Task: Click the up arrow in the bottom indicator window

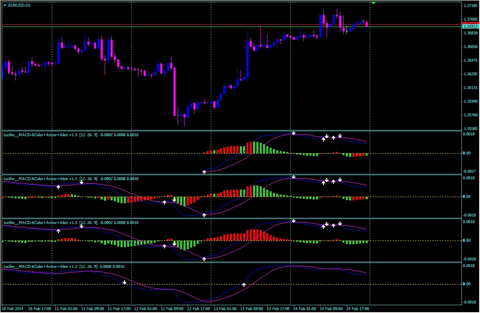Action: pos(244,284)
